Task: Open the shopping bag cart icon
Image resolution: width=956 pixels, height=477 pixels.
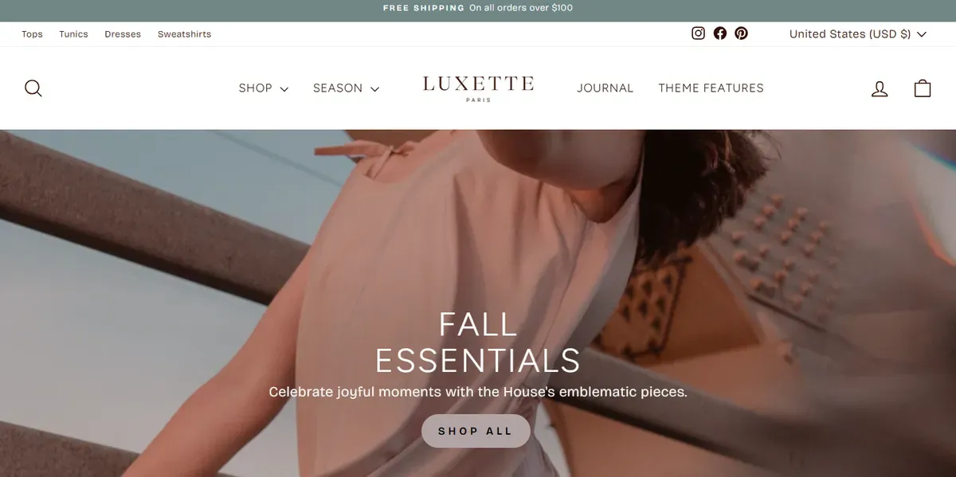Action: 923,88
